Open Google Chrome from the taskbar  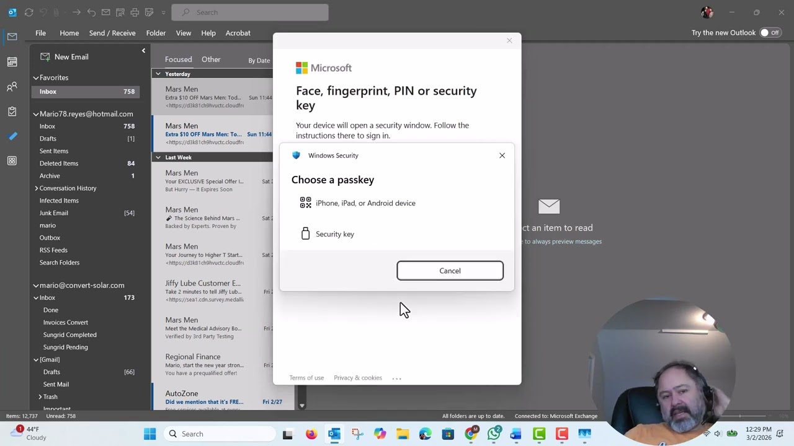(x=471, y=434)
